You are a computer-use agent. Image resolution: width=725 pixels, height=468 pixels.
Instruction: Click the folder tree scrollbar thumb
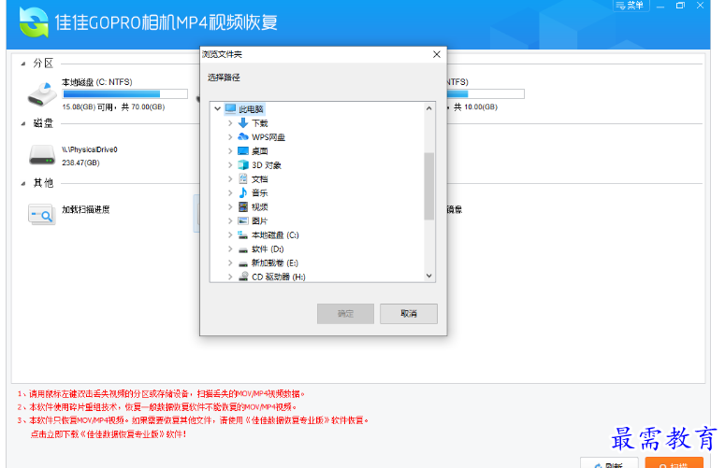coord(428,186)
